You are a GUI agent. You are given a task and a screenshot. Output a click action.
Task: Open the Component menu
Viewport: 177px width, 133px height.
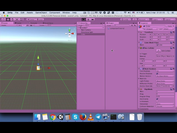(55, 12)
